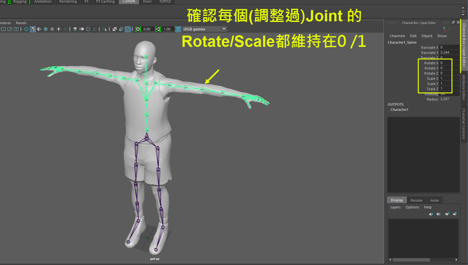Open the Object menu in Channel Box
Image resolution: width=468 pixels, height=265 pixels.
tap(427, 36)
